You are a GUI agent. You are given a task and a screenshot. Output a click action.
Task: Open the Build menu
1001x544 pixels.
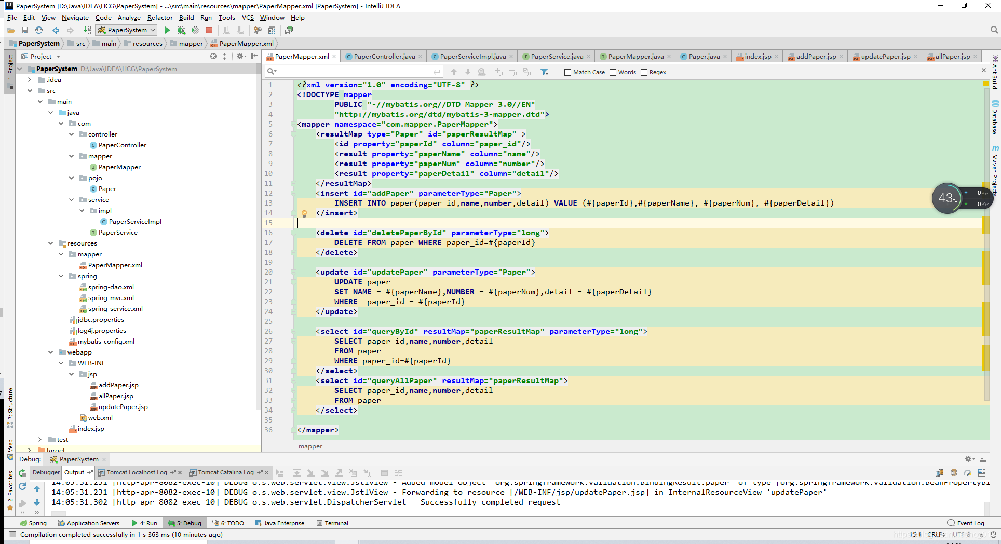[x=186, y=17]
